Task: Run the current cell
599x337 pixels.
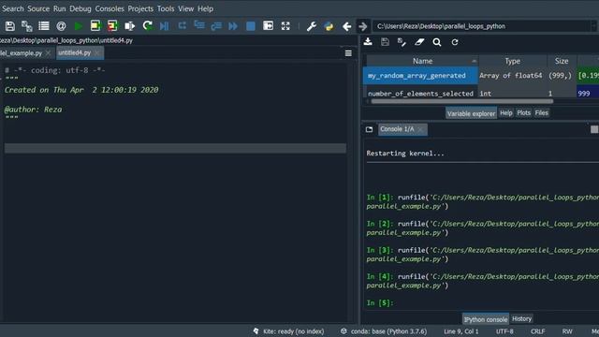Action: click(95, 26)
